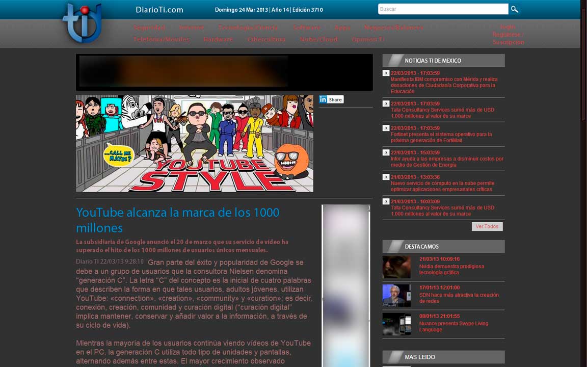The height and width of the screenshot is (367, 587).
Task: Open the DiarioTi.com home link
Action: (x=159, y=10)
